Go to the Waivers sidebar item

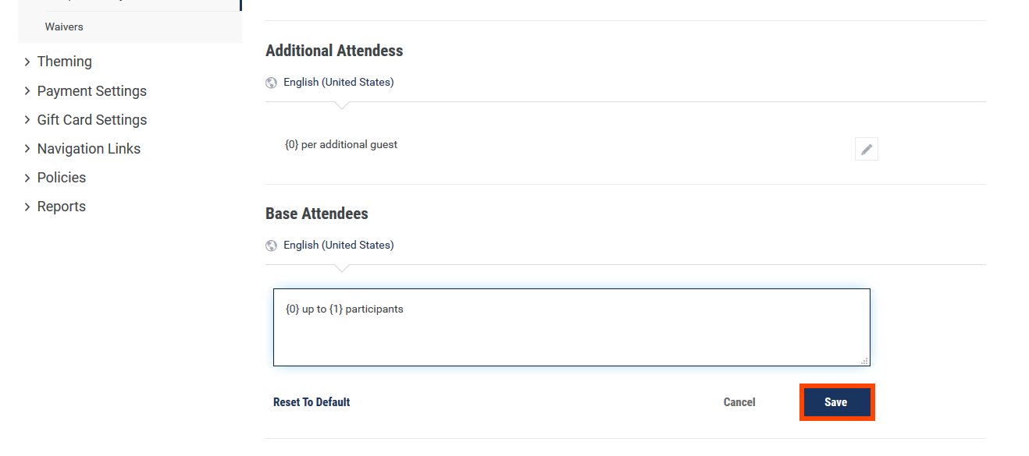[x=64, y=27]
